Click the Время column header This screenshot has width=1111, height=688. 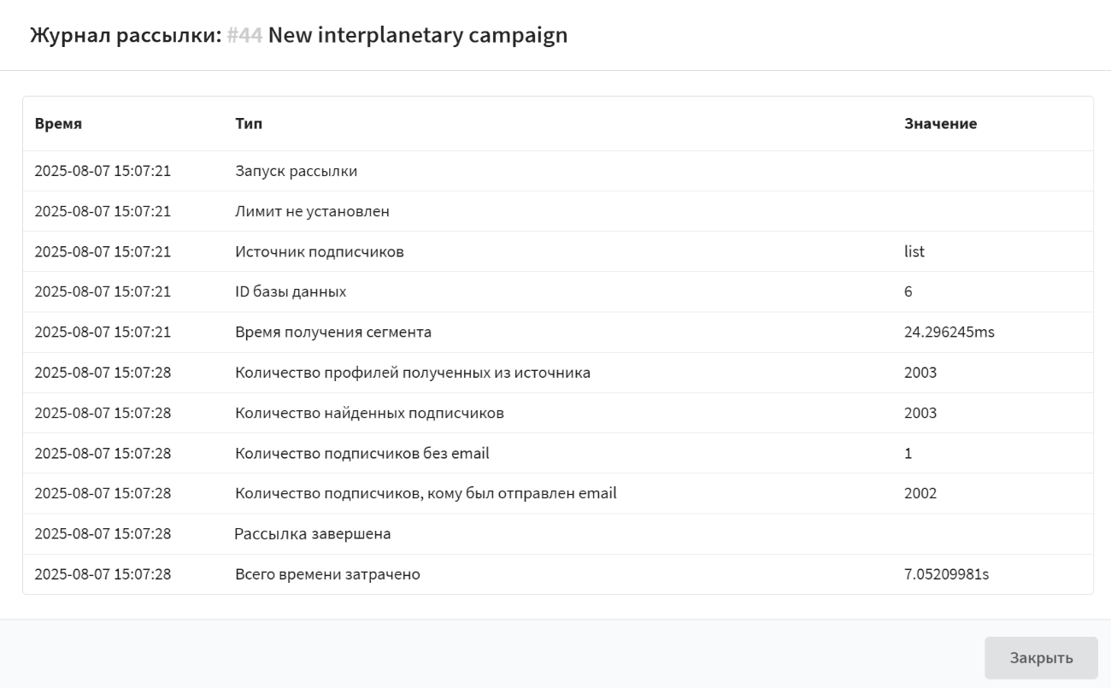click(x=58, y=124)
